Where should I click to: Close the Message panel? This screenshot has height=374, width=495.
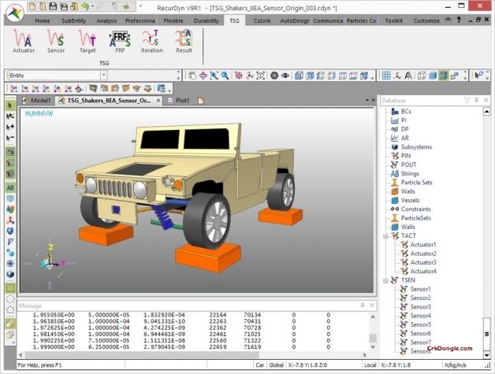pyautogui.click(x=372, y=305)
